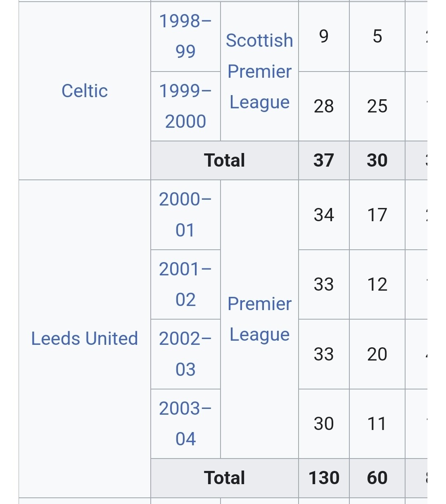Open the 1999–2000 season link
This screenshot has width=446, height=504.
click(x=185, y=106)
